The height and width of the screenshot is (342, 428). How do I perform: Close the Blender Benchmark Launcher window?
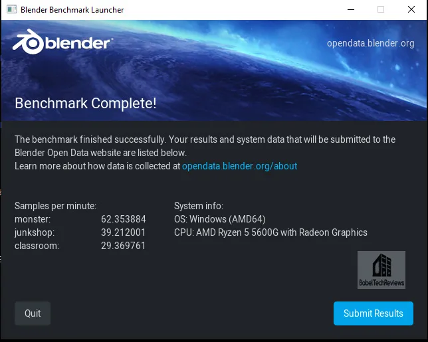tap(411, 9)
